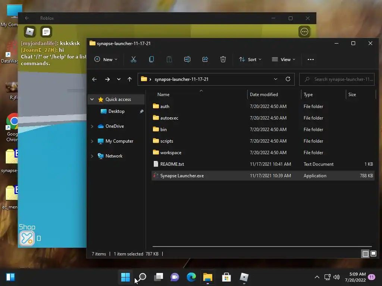Open the Sort options dropdown
The image size is (382, 286).
pyautogui.click(x=250, y=59)
